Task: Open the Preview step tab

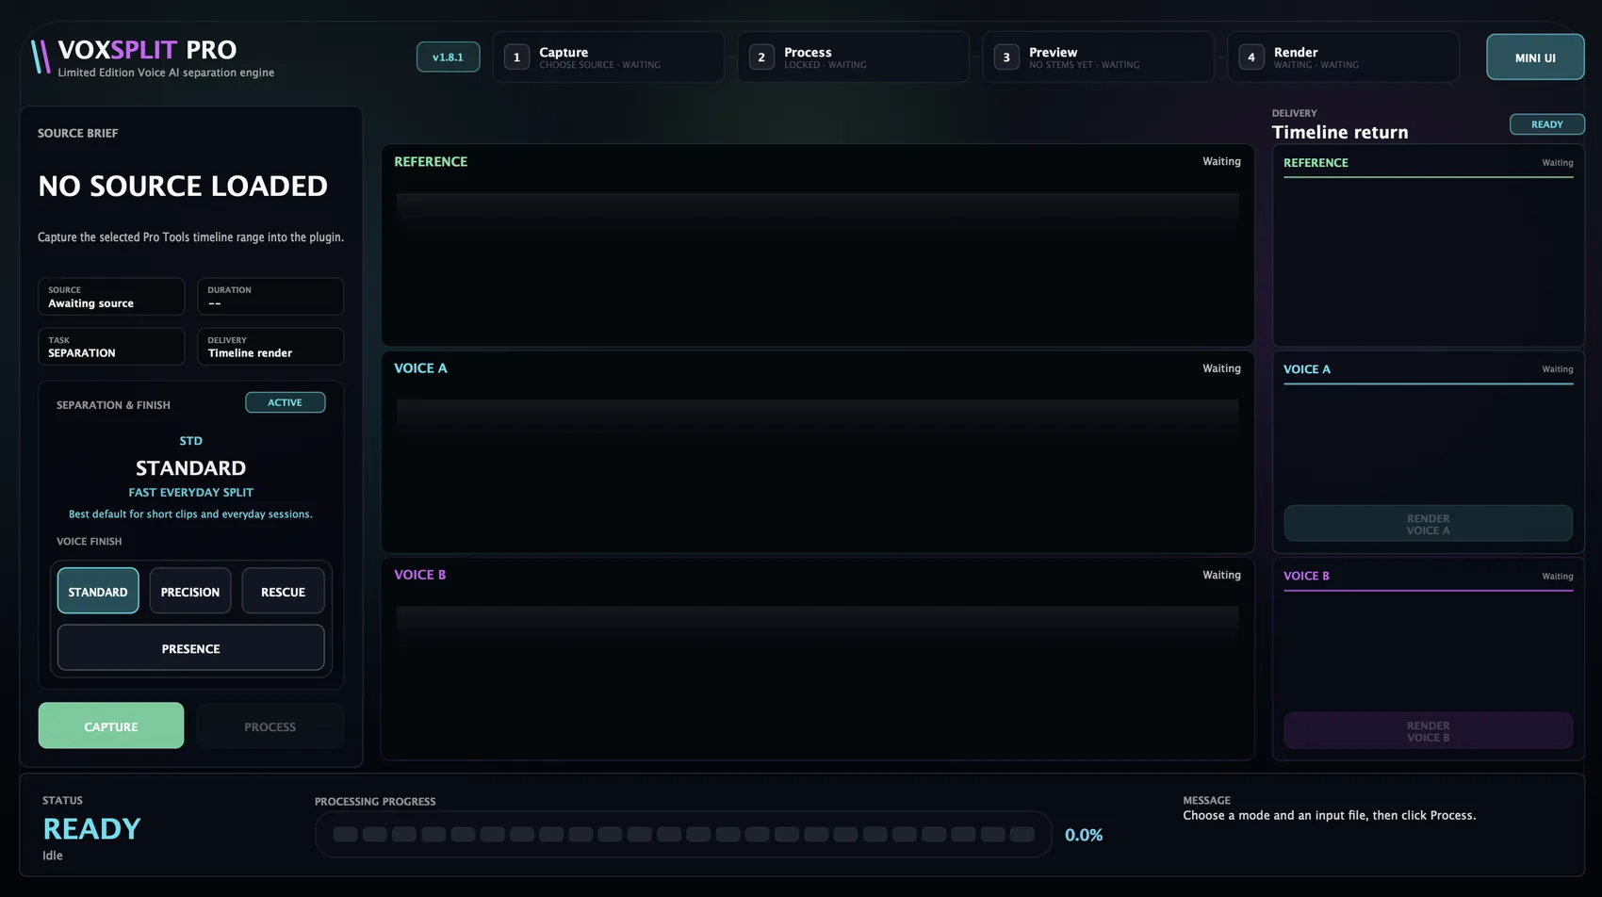Action: pyautogui.click(x=1098, y=57)
